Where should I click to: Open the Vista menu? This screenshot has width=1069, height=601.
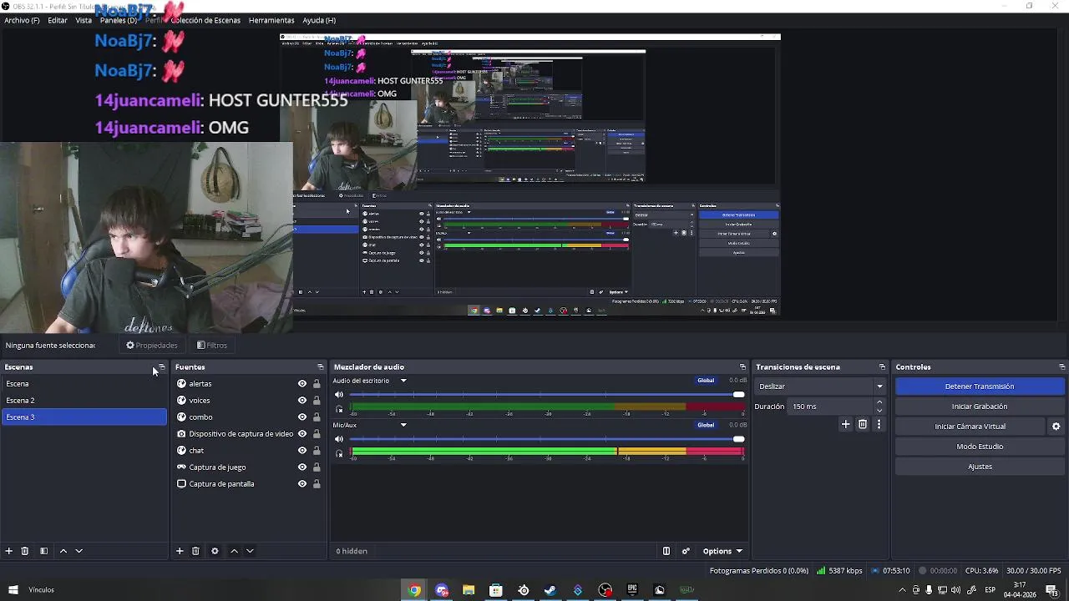pyautogui.click(x=84, y=20)
